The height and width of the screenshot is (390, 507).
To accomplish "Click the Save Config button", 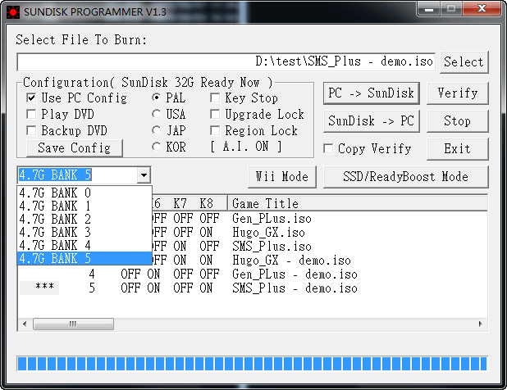I will tap(75, 148).
